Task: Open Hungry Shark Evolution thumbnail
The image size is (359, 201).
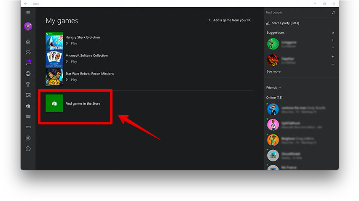Action: pyautogui.click(x=54, y=41)
